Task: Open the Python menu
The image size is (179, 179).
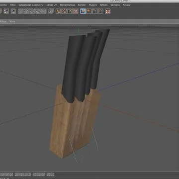Action: 104,5
